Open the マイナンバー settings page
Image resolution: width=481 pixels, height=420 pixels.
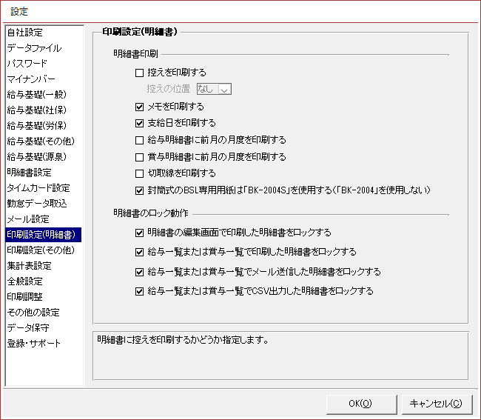pyautogui.click(x=31, y=79)
